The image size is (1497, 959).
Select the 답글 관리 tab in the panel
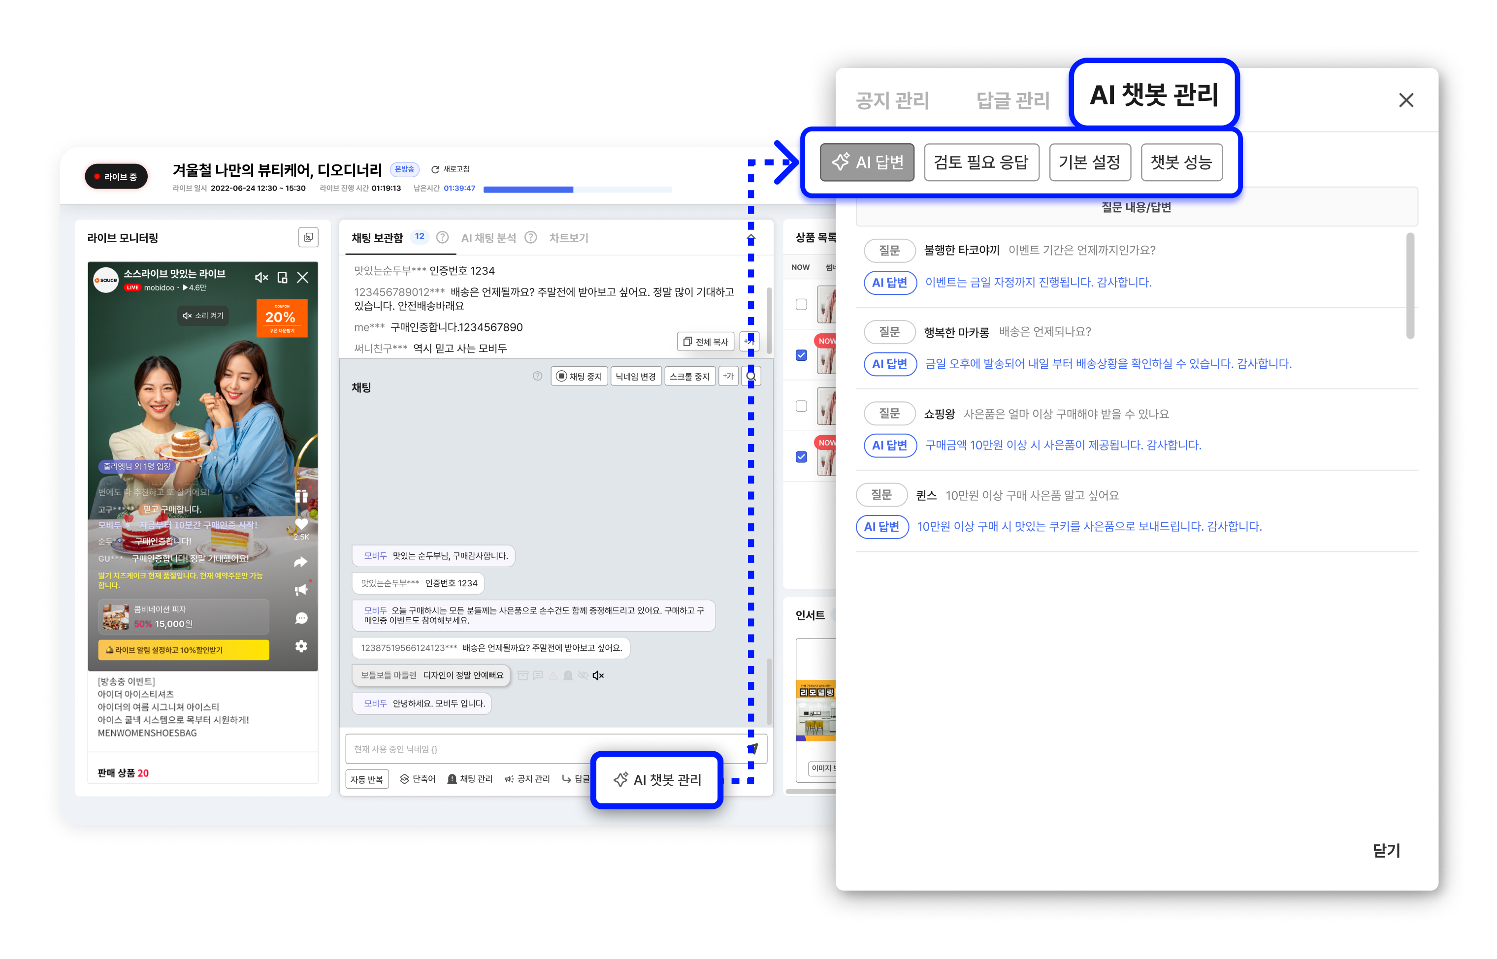coord(1012,100)
